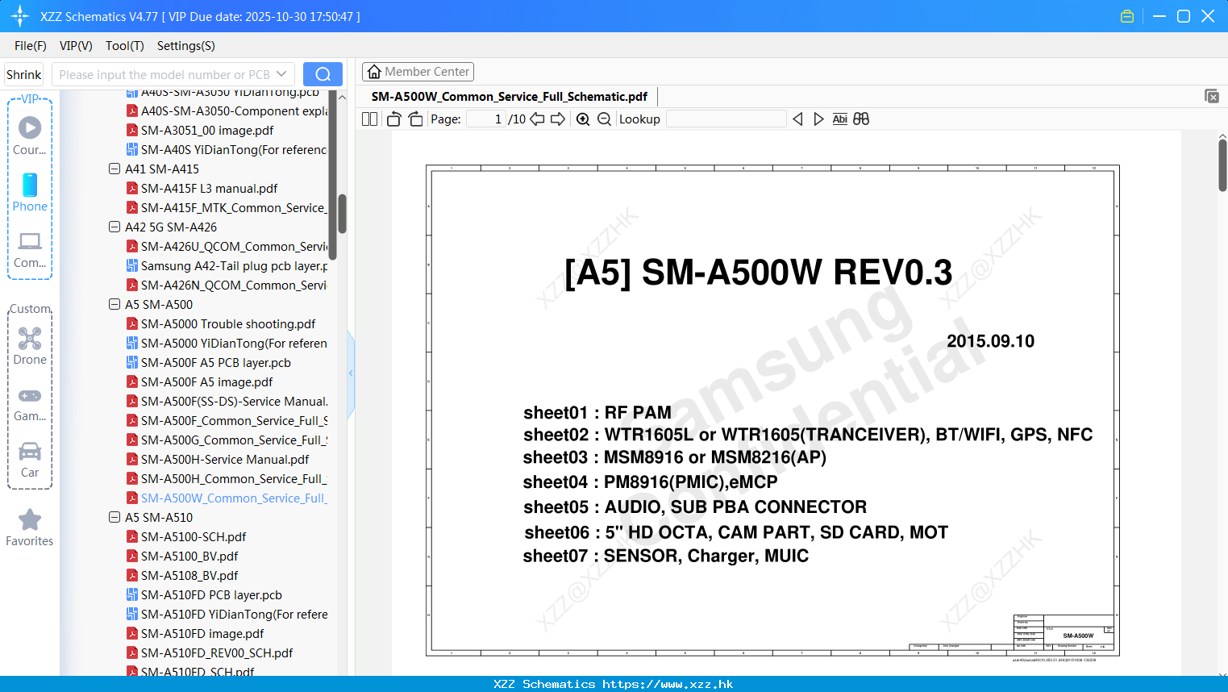Click the Lookup text field
Viewport: 1228px width, 692px height.
(x=726, y=119)
